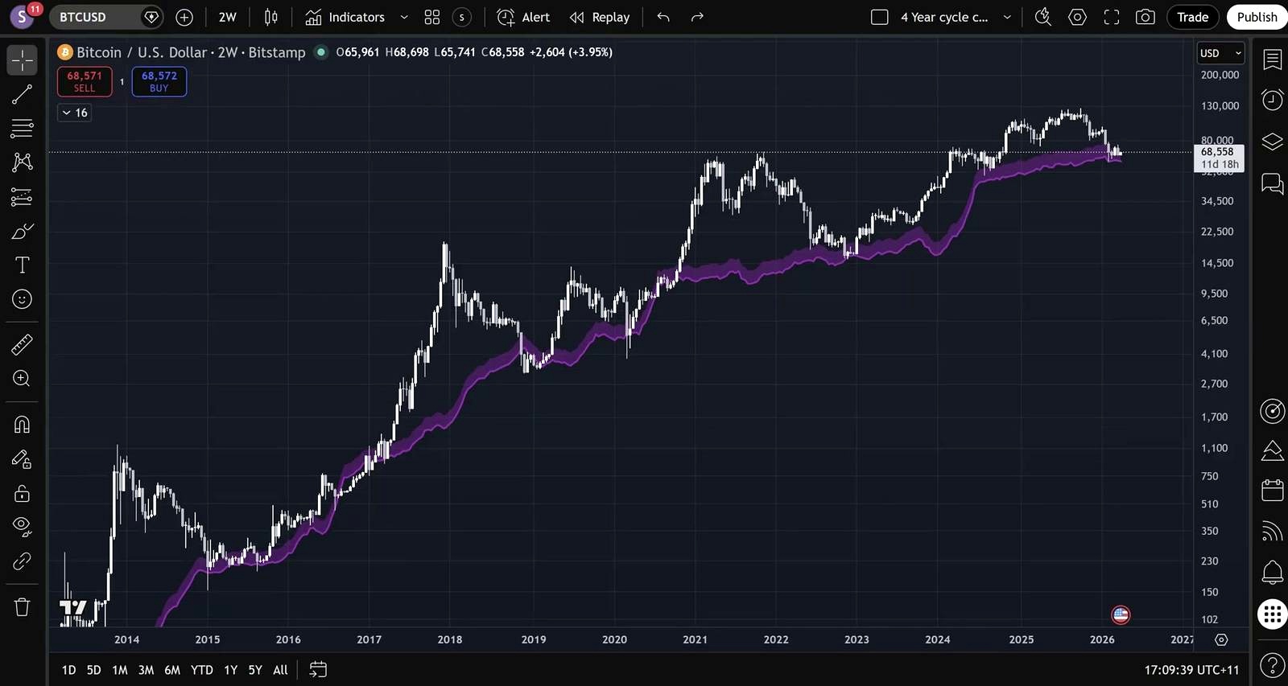Viewport: 1288px width, 686px height.
Task: Set the range to 6M
Action: pos(172,670)
